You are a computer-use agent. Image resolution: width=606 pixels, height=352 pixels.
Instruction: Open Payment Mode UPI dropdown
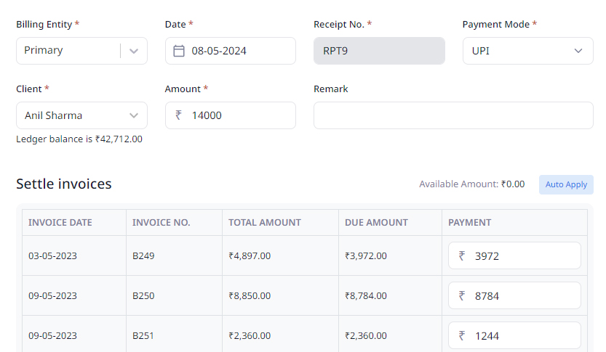pos(528,51)
